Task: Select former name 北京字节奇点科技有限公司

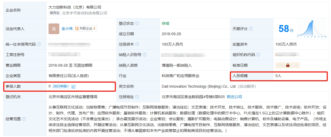Action: click(x=84, y=13)
